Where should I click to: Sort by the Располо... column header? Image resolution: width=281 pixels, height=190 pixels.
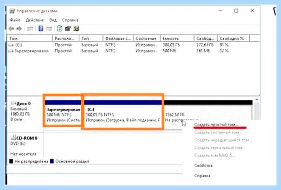click(x=66, y=38)
